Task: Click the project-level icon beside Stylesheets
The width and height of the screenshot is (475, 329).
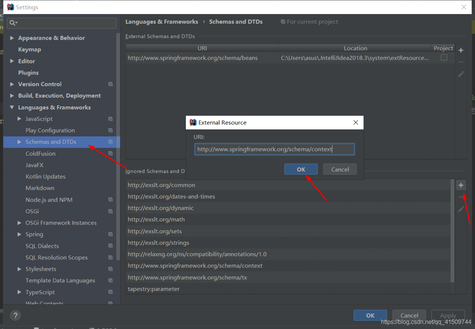Action: coord(110,269)
